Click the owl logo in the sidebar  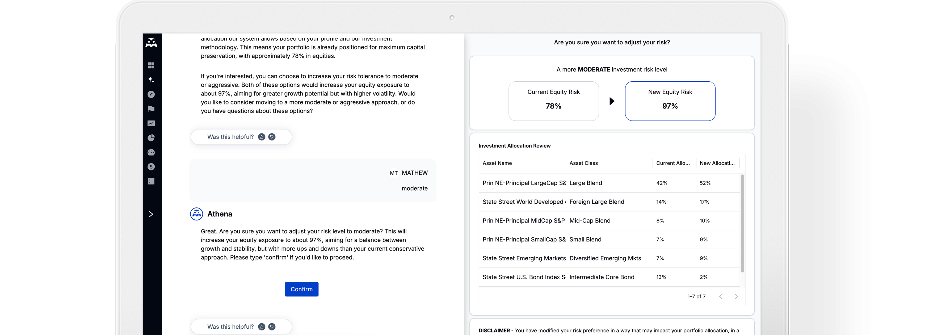pos(151,43)
